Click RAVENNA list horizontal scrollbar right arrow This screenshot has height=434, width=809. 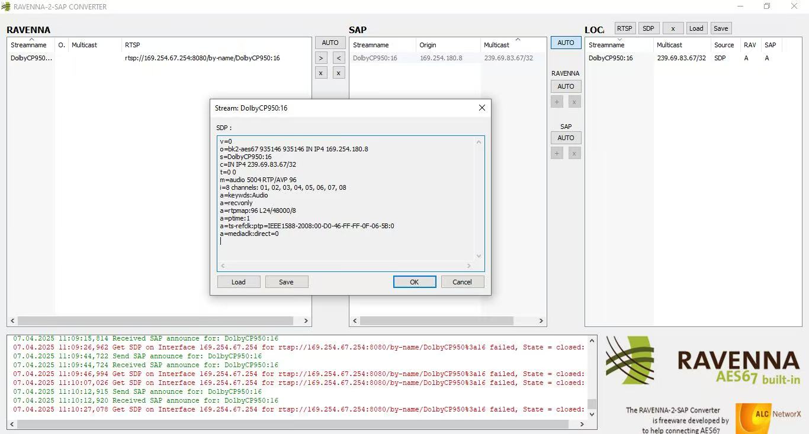click(x=306, y=320)
